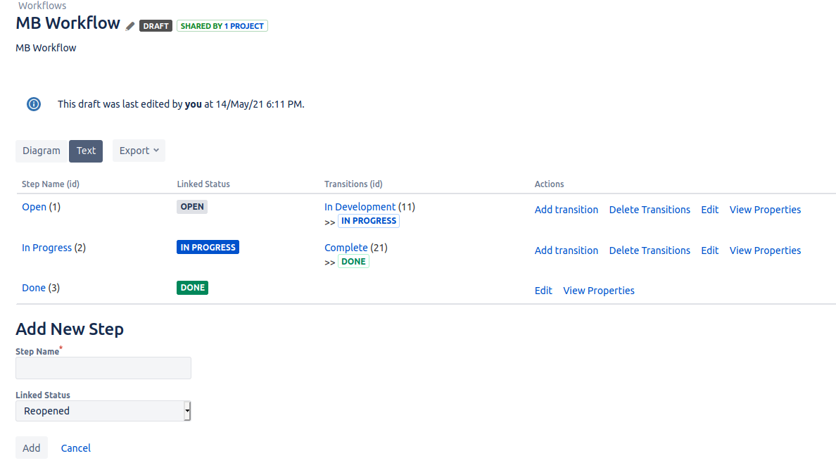The height and width of the screenshot is (463, 836).
Task: Open the Complete transition link
Action: [x=346, y=248]
